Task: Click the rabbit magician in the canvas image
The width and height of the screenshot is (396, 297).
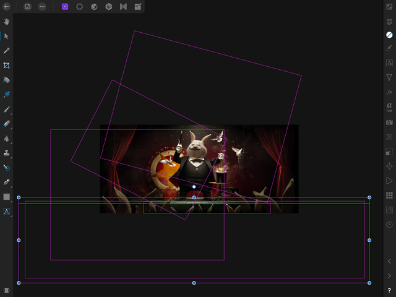Action: click(197, 164)
